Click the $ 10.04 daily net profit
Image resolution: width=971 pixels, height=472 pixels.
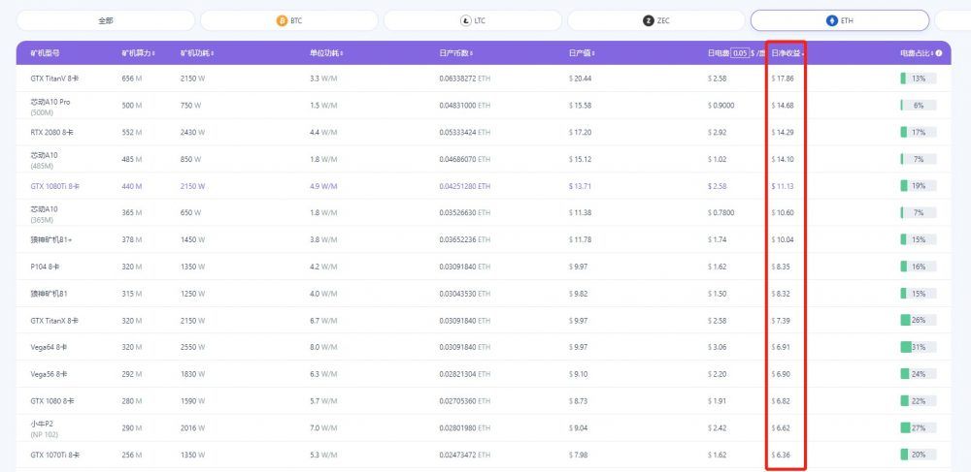click(x=783, y=239)
